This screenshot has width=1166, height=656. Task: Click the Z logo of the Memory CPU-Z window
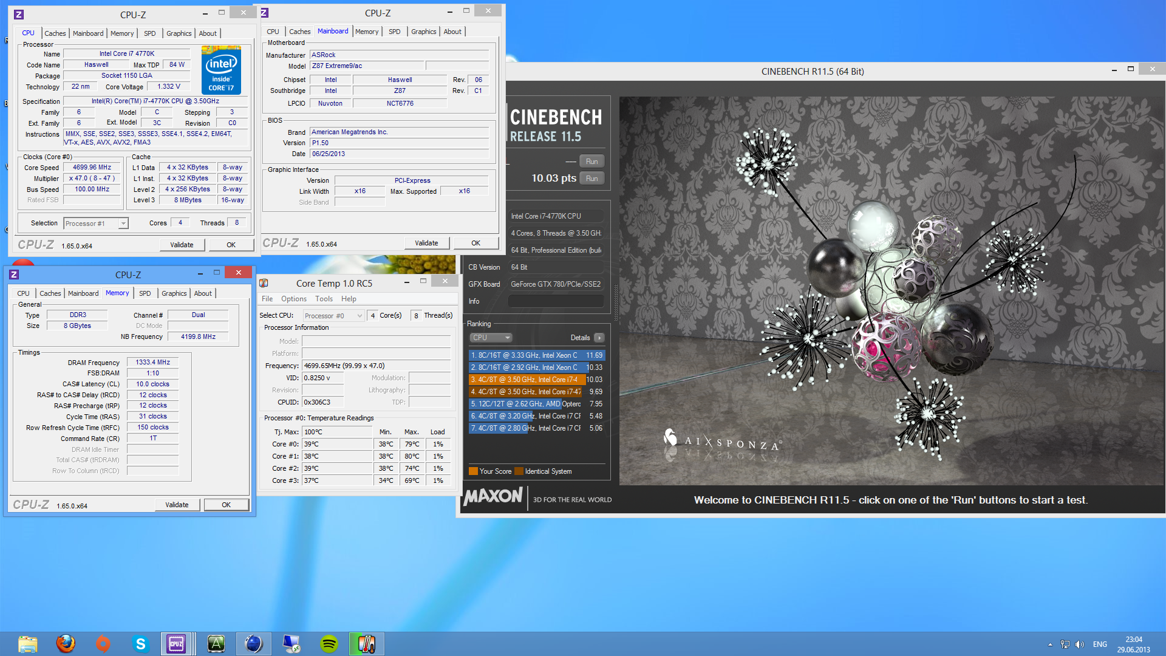pos(15,275)
